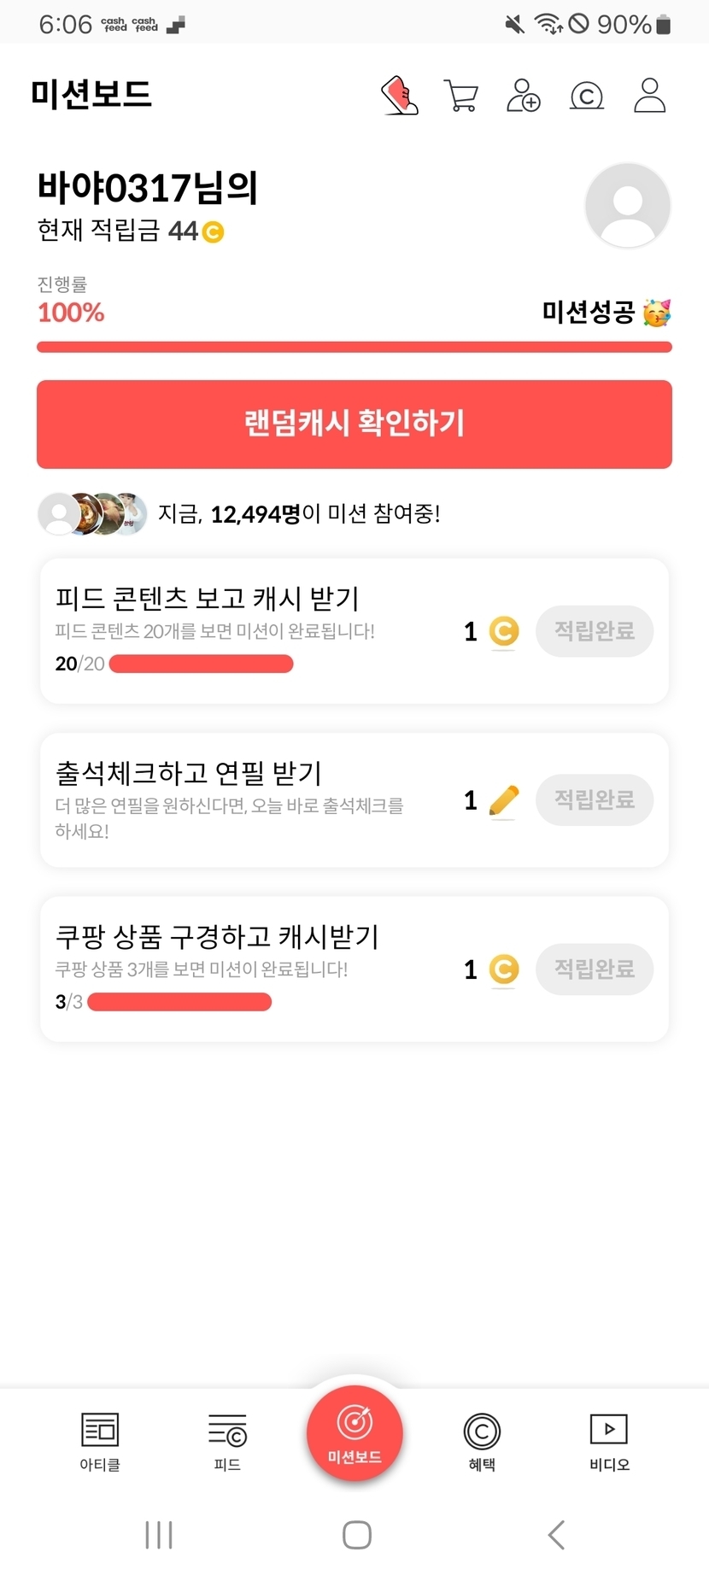Image resolution: width=709 pixels, height=1581 pixels.
Task: Tap the large profile avatar picture
Action: pyautogui.click(x=627, y=205)
